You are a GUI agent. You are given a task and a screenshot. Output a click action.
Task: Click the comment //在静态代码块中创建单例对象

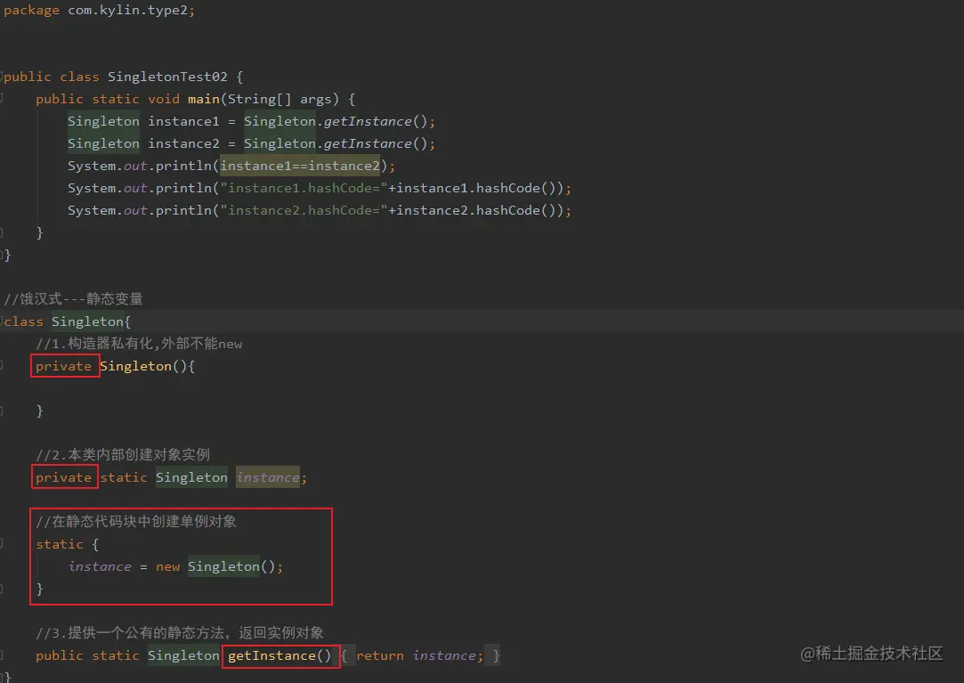click(136, 522)
